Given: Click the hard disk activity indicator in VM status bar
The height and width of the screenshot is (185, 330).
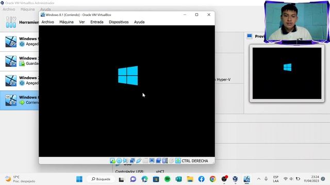Looking at the screenshot, I should tap(112, 161).
